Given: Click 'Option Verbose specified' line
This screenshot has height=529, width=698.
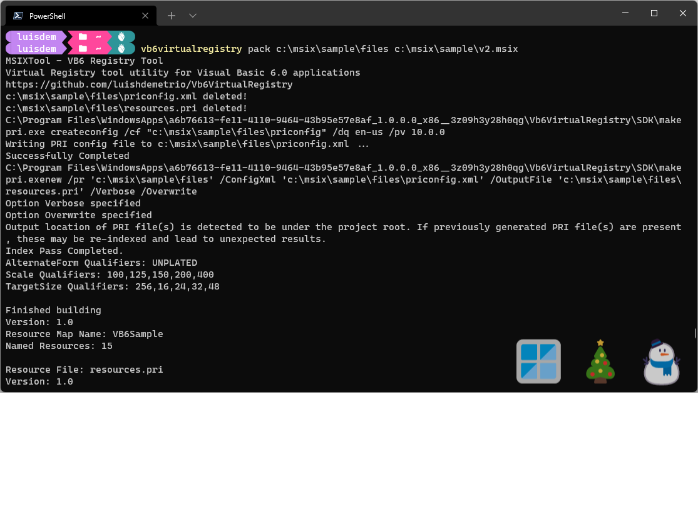Looking at the screenshot, I should (73, 204).
